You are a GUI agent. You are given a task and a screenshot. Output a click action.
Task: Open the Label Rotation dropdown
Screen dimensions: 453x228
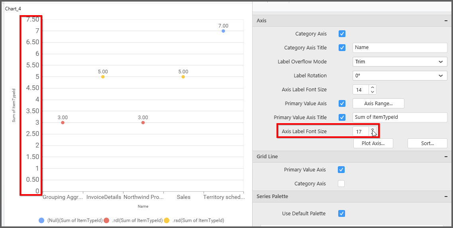point(400,76)
